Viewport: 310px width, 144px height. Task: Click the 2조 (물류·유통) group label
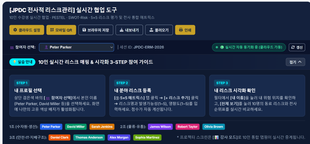133,127
